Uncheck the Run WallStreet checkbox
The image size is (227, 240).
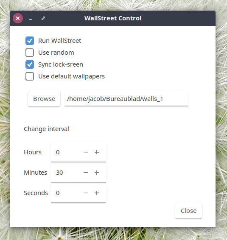click(30, 41)
